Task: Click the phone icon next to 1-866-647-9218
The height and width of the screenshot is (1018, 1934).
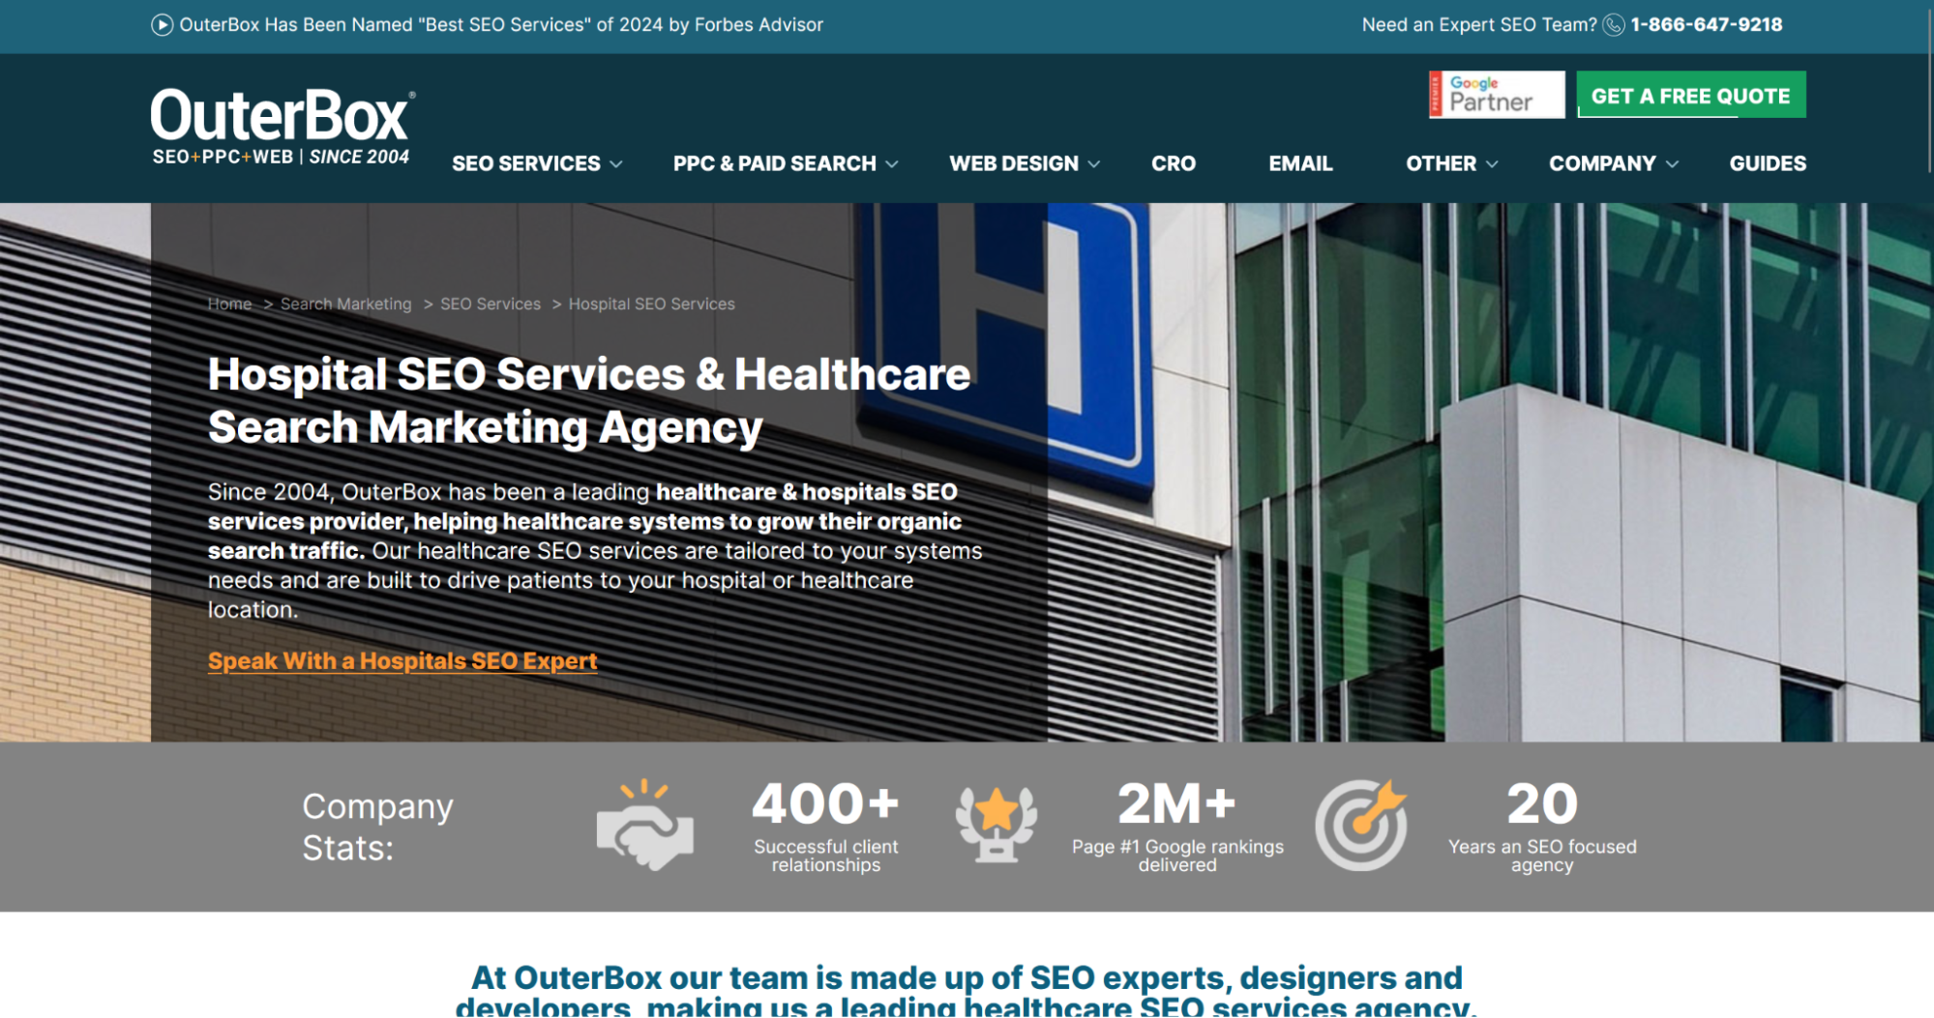Action: coord(1614,25)
